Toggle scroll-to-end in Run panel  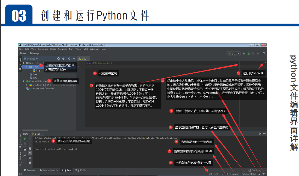point(30,153)
